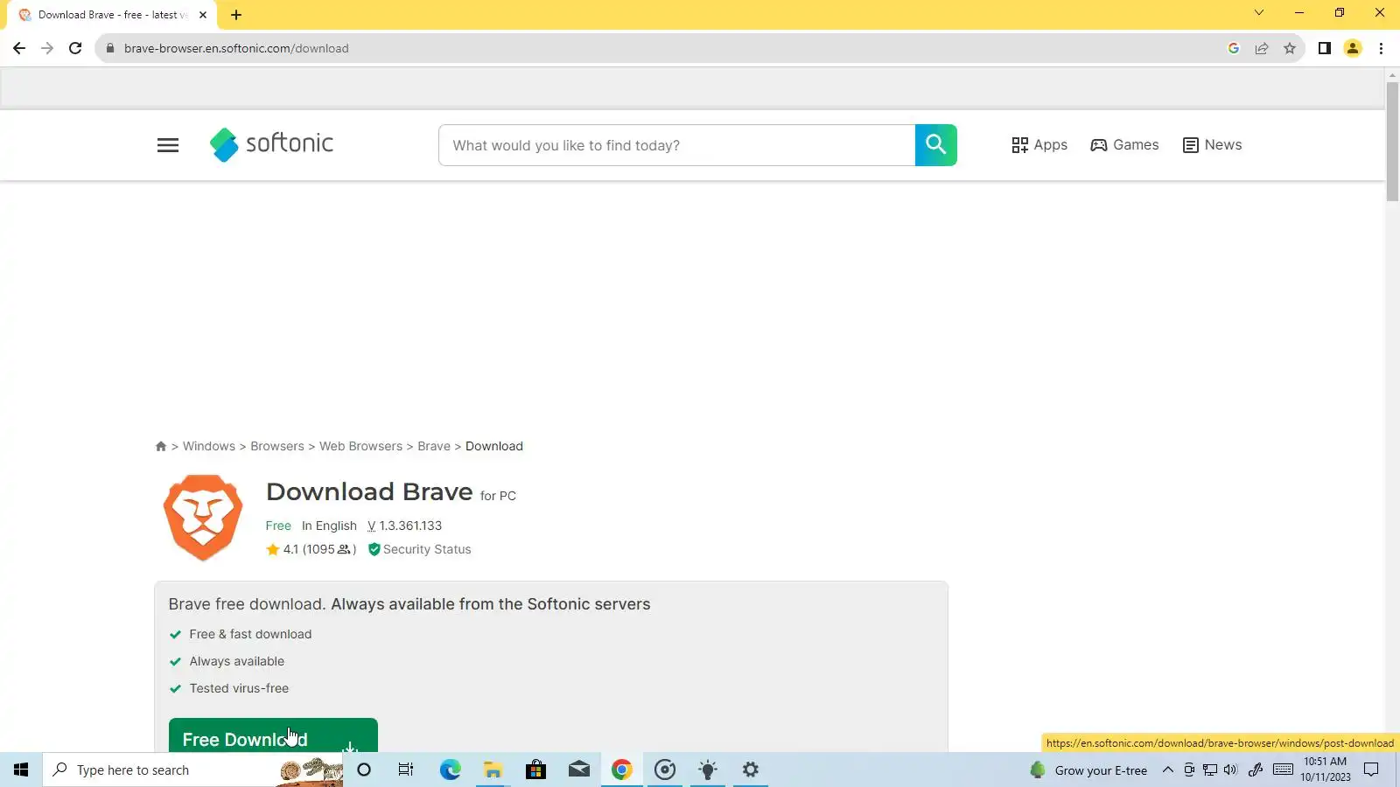Screen dimensions: 1400x787
Task: Open the Chrome three-dot menu
Action: [x=1381, y=48]
